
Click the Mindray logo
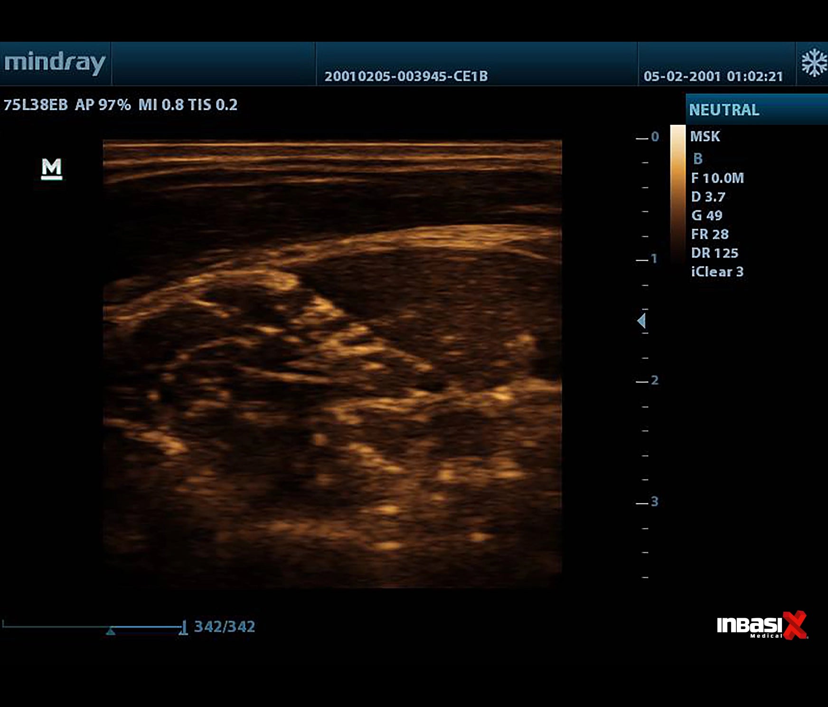point(55,63)
